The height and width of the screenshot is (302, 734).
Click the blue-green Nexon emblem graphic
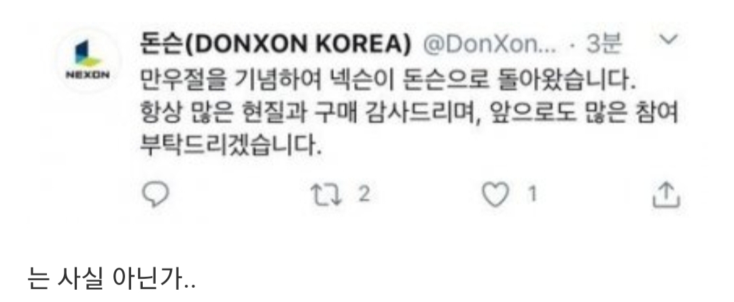pos(88,53)
